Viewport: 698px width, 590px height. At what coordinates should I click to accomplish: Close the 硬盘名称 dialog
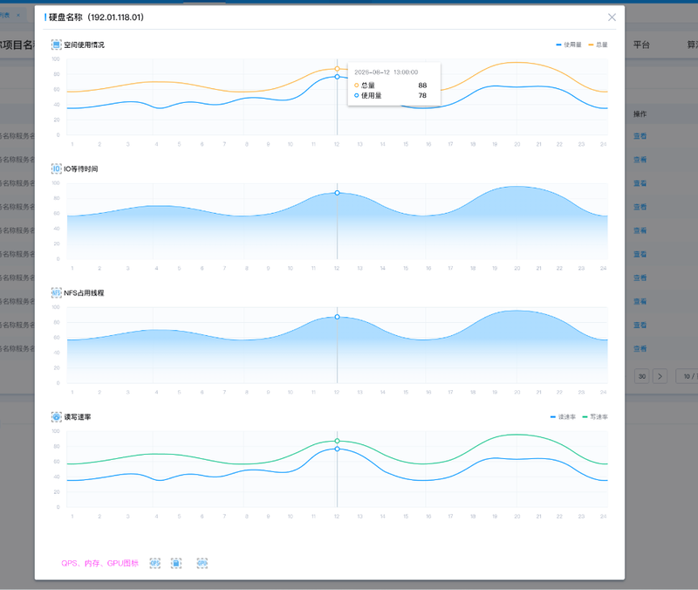[612, 17]
